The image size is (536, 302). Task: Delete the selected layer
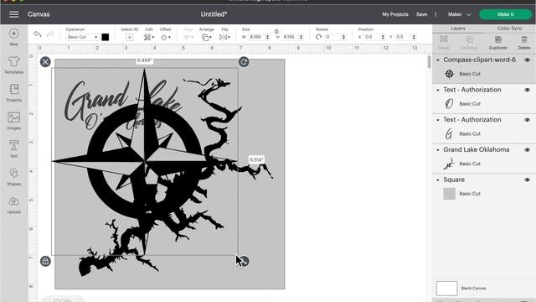tap(524, 39)
